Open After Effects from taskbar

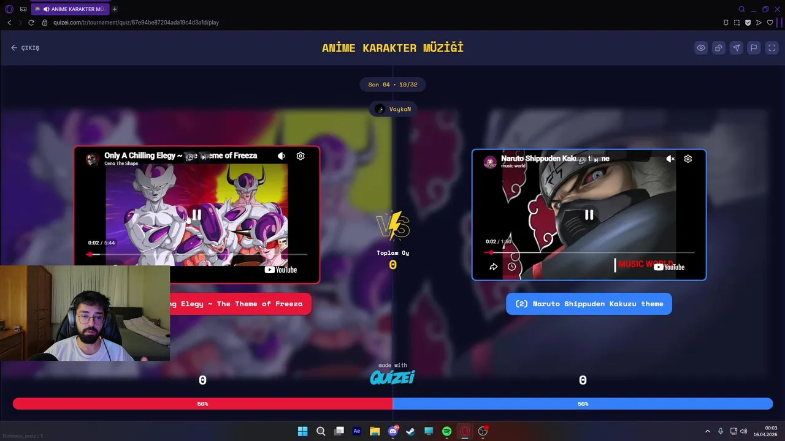click(x=357, y=431)
